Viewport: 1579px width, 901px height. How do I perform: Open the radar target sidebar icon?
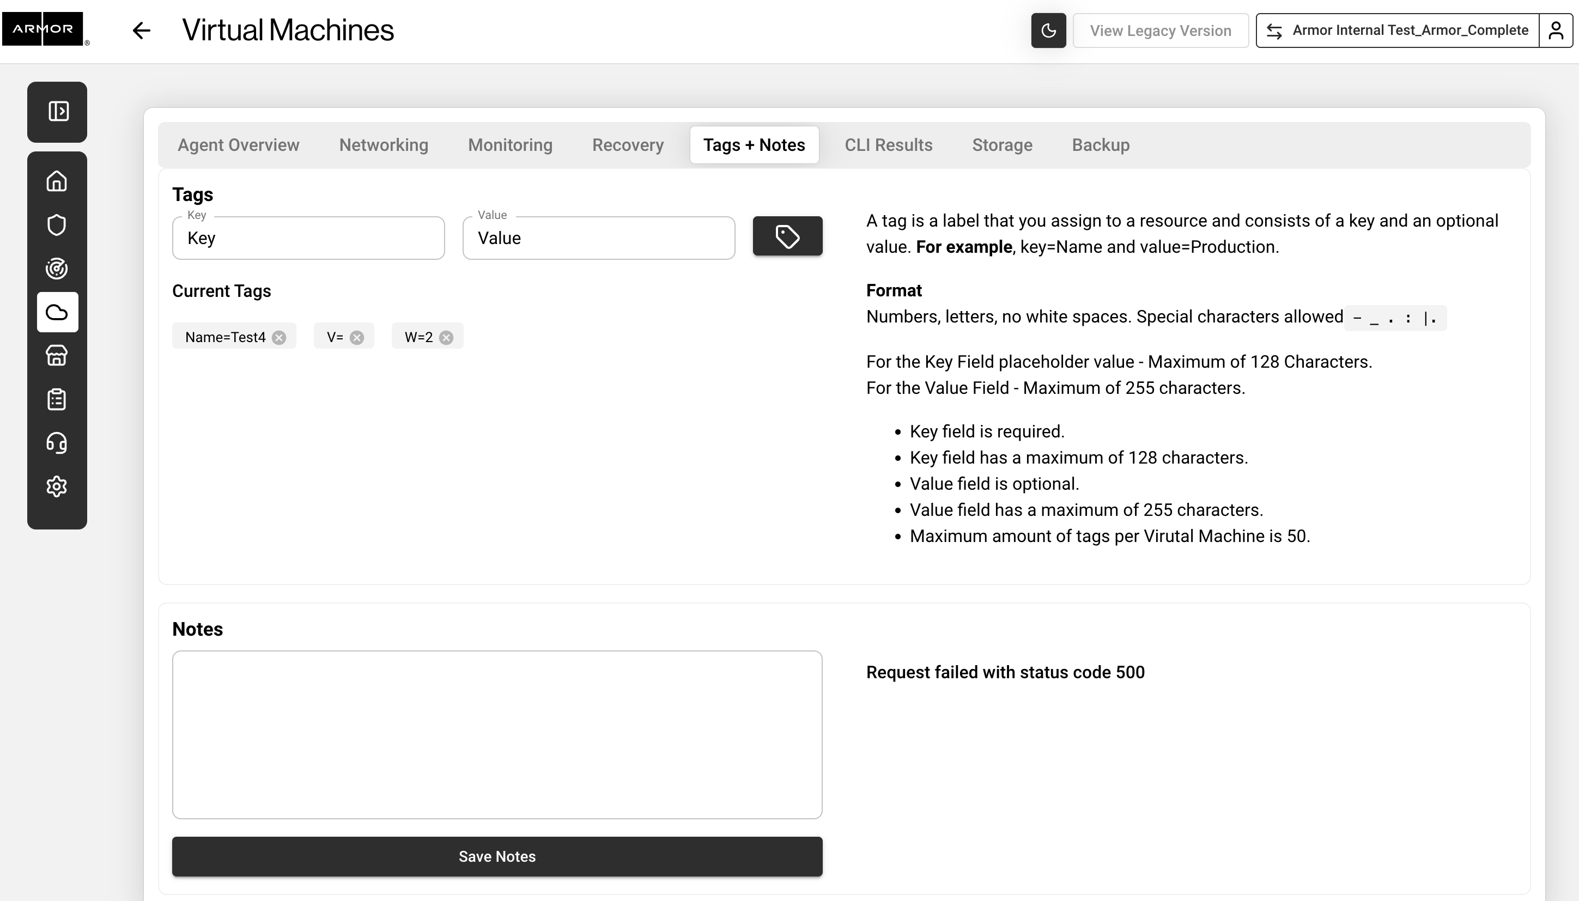(x=57, y=269)
